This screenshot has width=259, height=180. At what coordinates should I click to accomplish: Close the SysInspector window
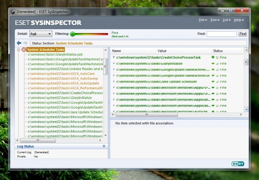(x=242, y=11)
